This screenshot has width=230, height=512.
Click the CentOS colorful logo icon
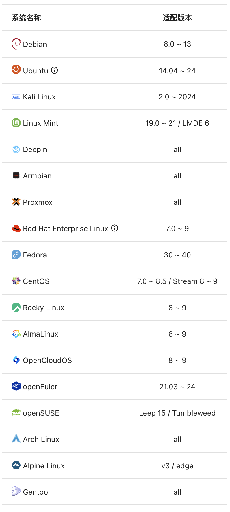pyautogui.click(x=16, y=281)
